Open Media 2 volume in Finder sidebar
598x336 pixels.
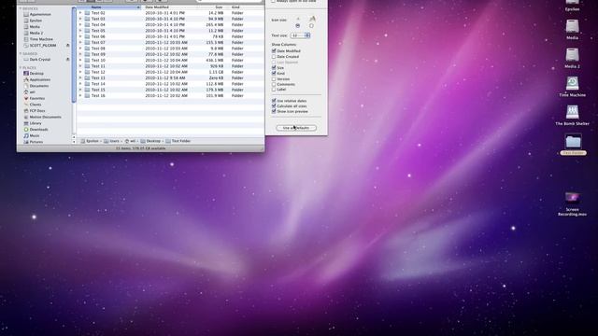coord(34,34)
